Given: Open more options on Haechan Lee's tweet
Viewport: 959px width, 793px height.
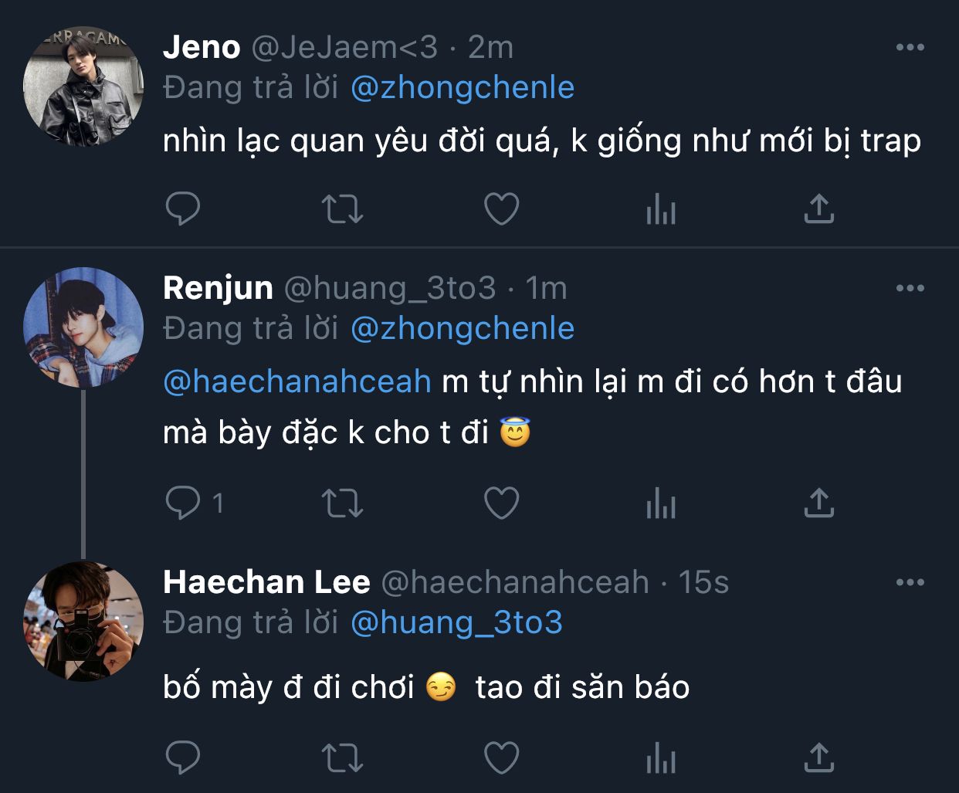Looking at the screenshot, I should pyautogui.click(x=910, y=583).
